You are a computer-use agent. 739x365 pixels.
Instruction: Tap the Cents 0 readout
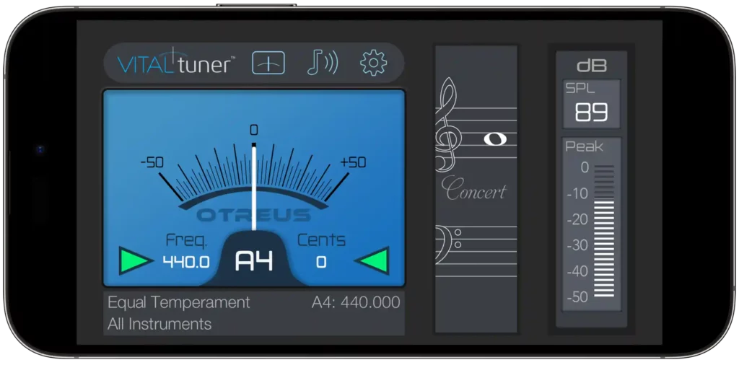point(321,261)
